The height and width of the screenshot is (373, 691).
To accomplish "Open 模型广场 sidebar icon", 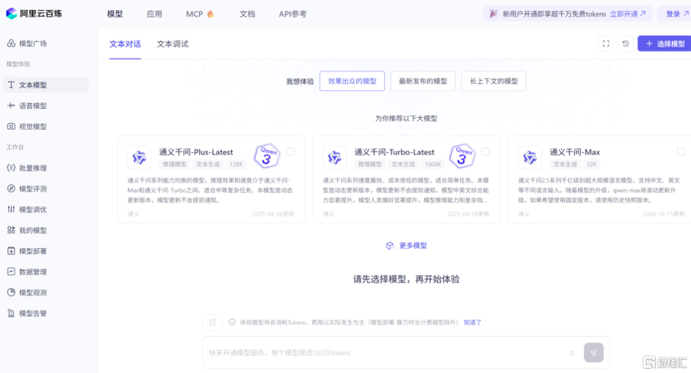I will point(11,44).
